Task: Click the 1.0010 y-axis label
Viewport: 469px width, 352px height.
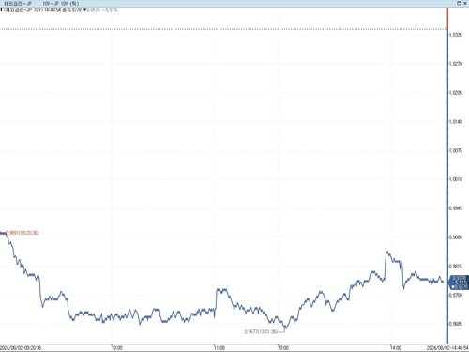Action: click(456, 179)
